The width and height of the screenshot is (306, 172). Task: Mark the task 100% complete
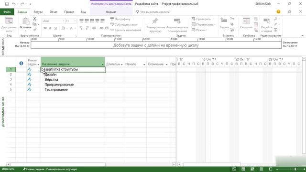point(102,21)
